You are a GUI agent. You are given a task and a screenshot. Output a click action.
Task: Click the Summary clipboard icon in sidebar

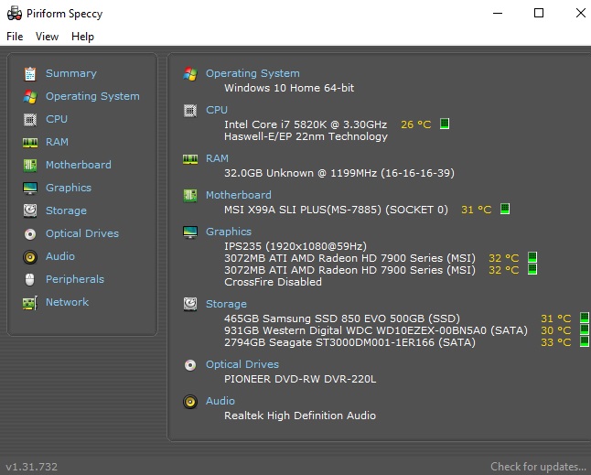30,73
